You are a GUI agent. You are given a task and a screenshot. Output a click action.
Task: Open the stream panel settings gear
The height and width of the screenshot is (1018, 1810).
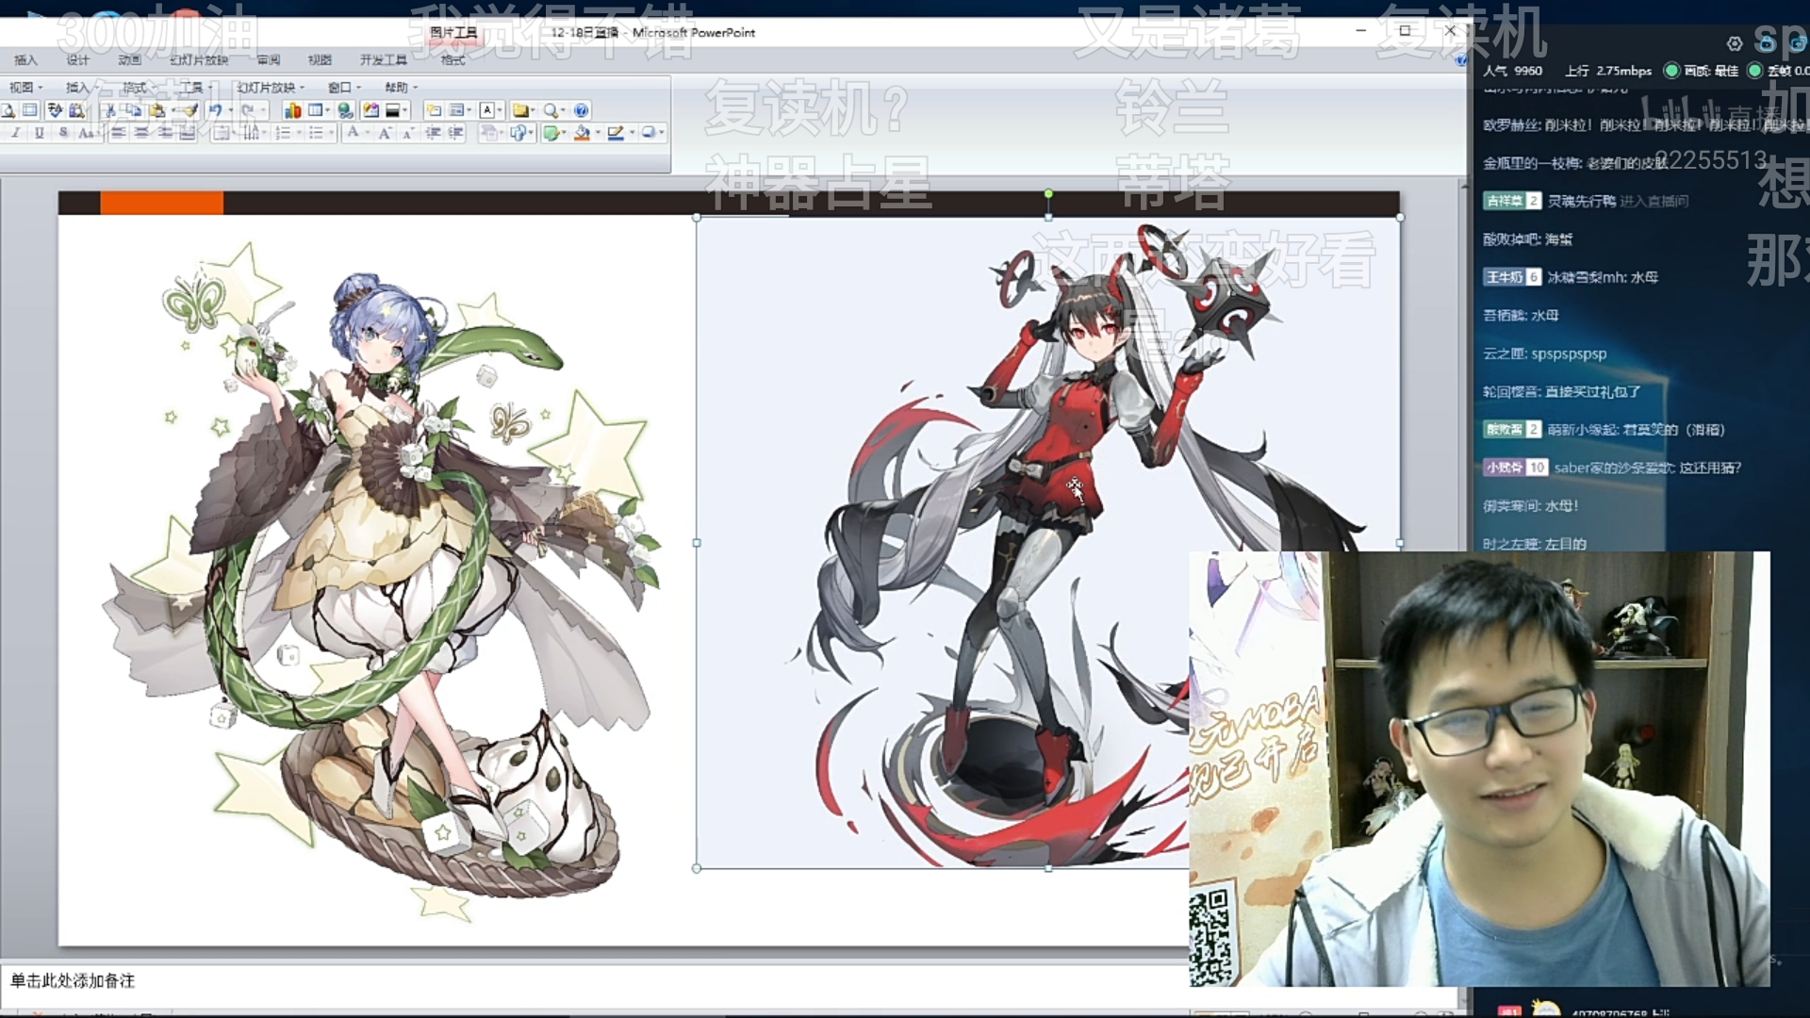pyautogui.click(x=1734, y=43)
